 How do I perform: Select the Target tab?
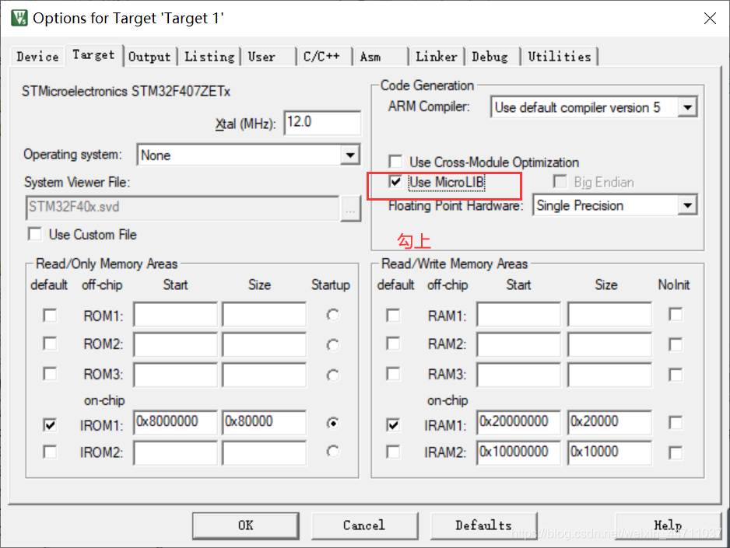pyautogui.click(x=93, y=55)
